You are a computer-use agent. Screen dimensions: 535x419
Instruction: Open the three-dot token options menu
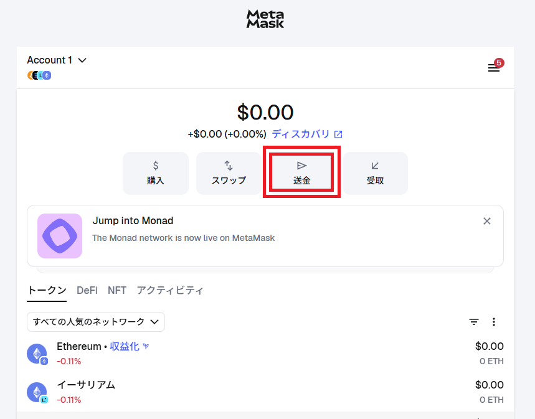[x=494, y=322]
